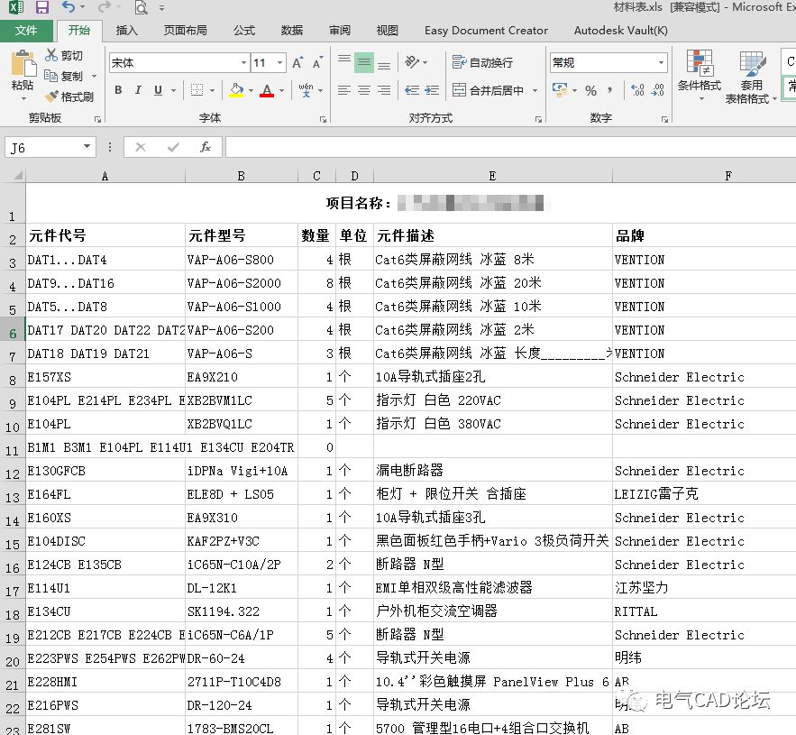The width and height of the screenshot is (796, 735).
Task: Open the File (文件) tab
Action: point(26,31)
